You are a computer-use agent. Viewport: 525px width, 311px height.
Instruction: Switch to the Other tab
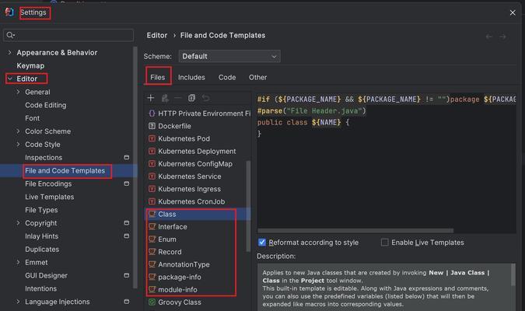click(257, 77)
